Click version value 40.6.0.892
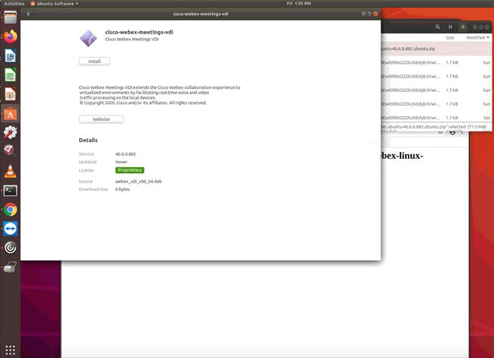Image resolution: width=494 pixels, height=358 pixels. (125, 154)
